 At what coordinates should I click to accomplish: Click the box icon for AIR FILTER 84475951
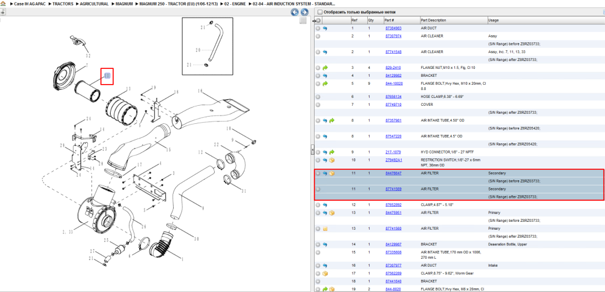point(332,213)
